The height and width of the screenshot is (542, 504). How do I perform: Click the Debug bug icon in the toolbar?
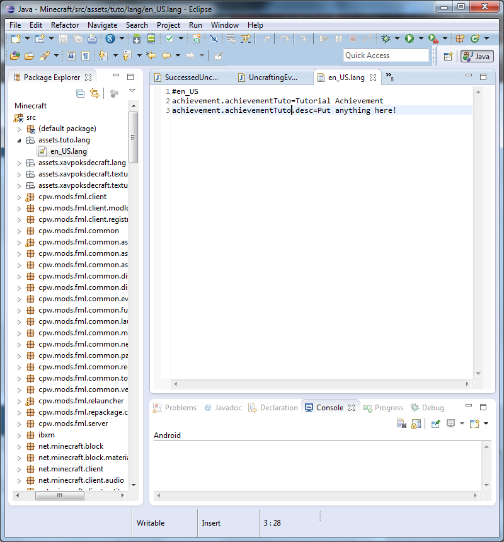point(386,39)
